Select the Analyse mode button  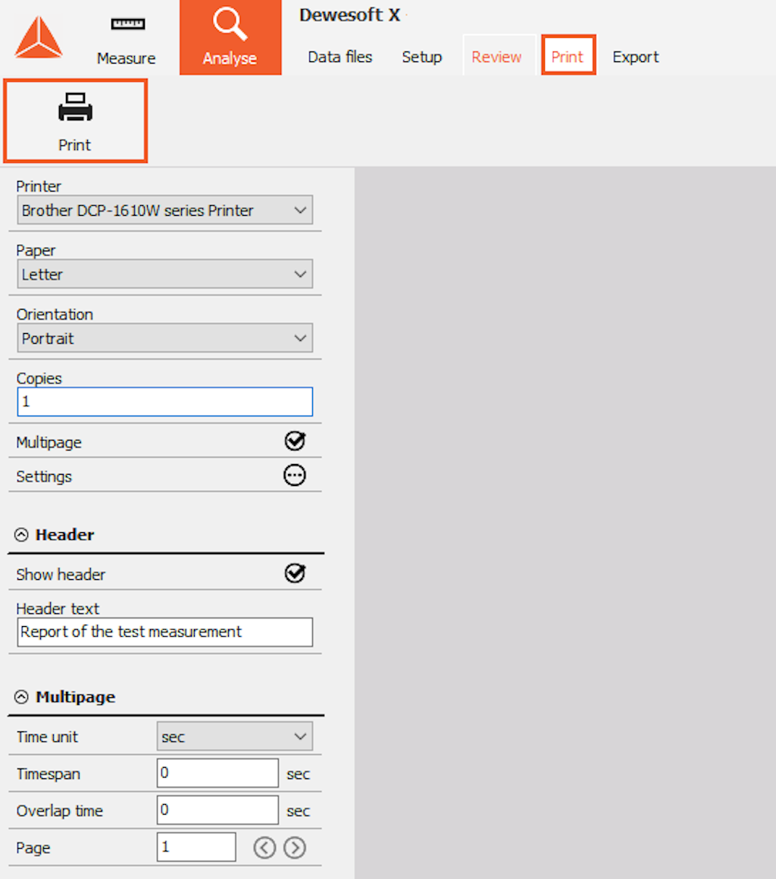[x=230, y=38]
